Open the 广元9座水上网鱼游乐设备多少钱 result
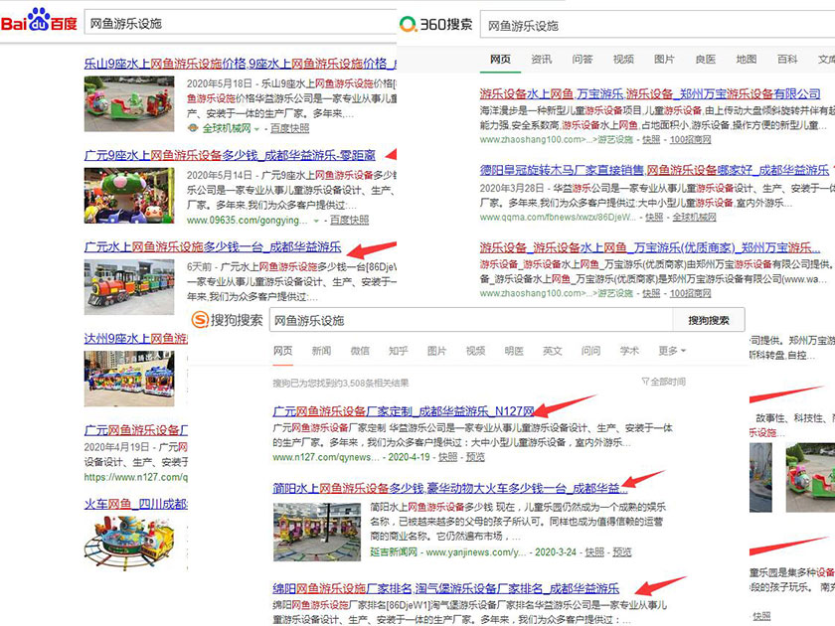Viewport: 835px width, 626px height. pyautogui.click(x=230, y=155)
